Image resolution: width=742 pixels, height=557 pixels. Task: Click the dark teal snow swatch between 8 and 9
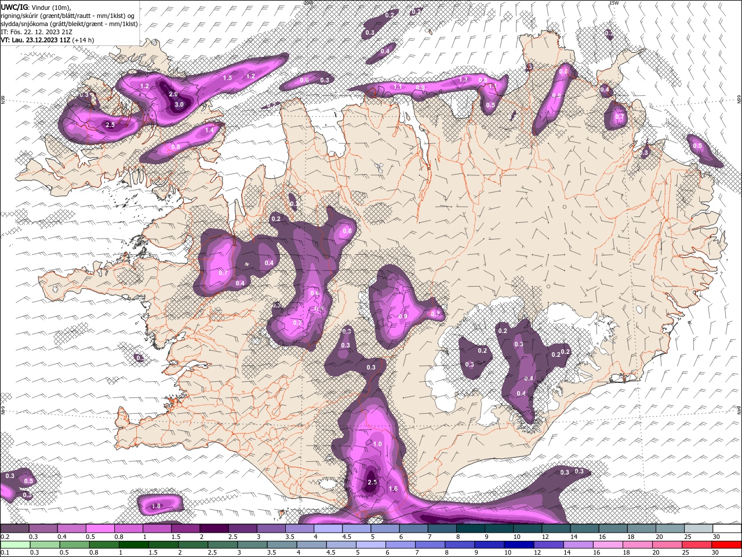471,529
